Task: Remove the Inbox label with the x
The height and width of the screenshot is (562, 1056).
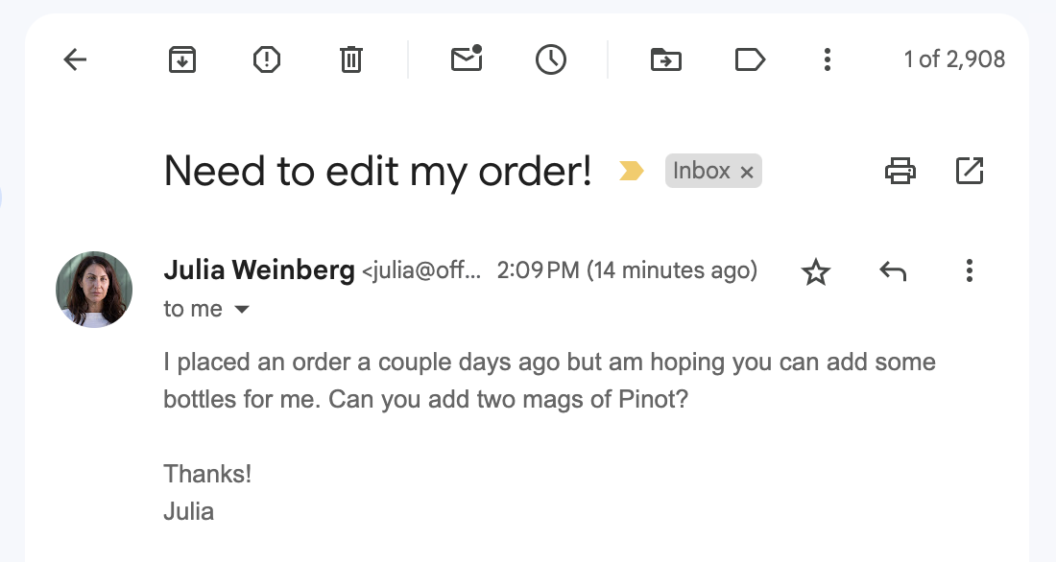Action: 746,172
